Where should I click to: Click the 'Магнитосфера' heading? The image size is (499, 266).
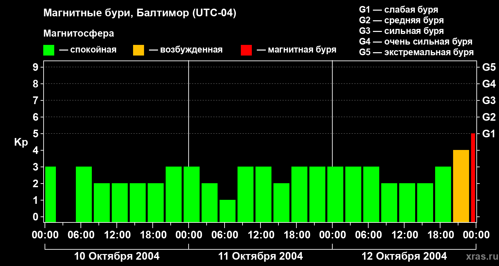pos(79,34)
